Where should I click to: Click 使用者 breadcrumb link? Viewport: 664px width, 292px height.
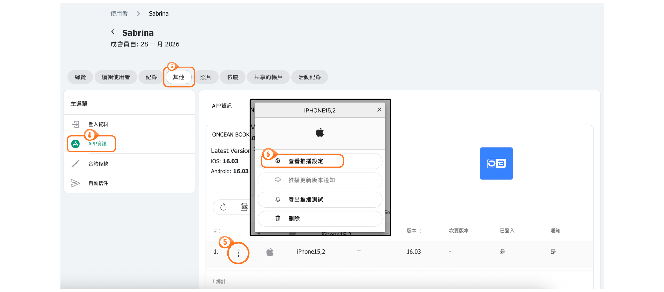pos(119,14)
